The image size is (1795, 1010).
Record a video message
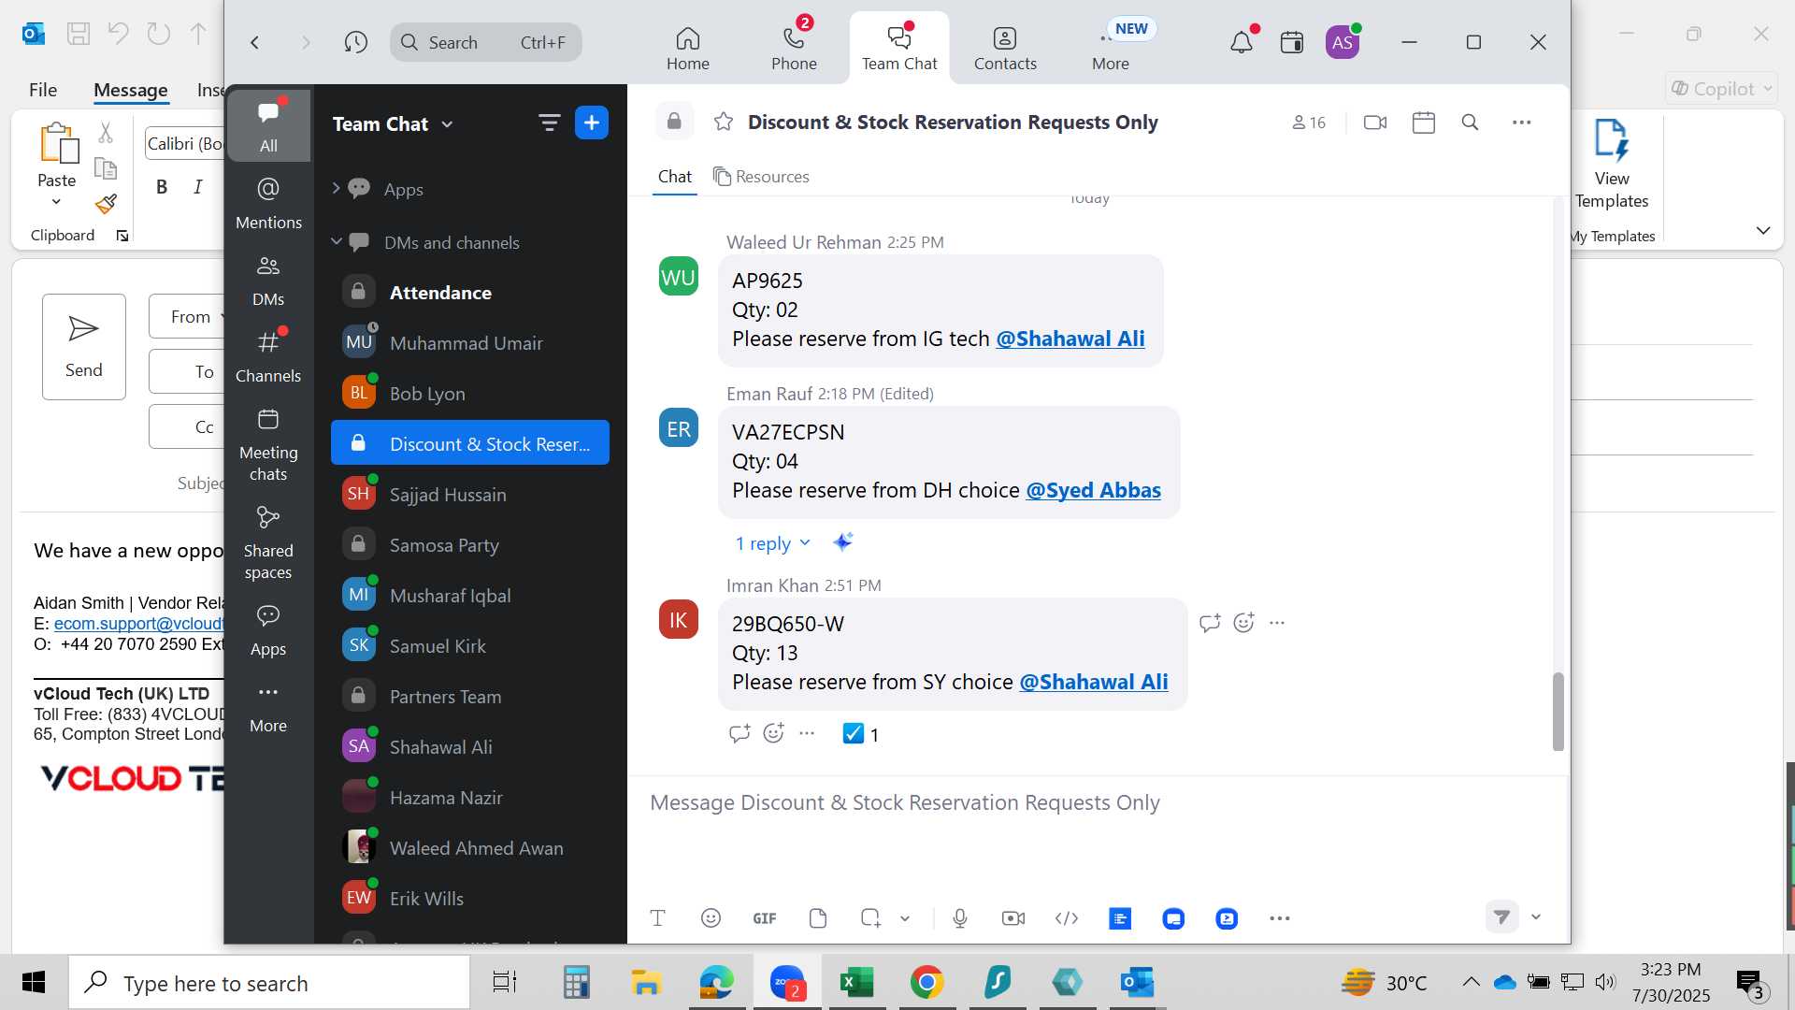tap(1013, 918)
